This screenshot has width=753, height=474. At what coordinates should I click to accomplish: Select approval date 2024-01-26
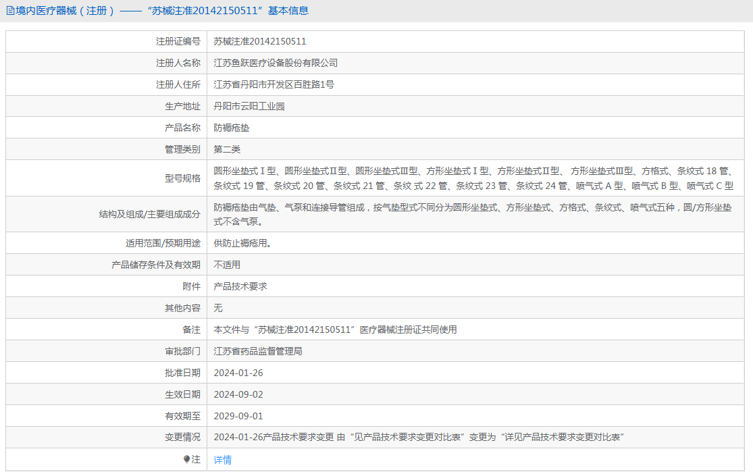click(238, 373)
